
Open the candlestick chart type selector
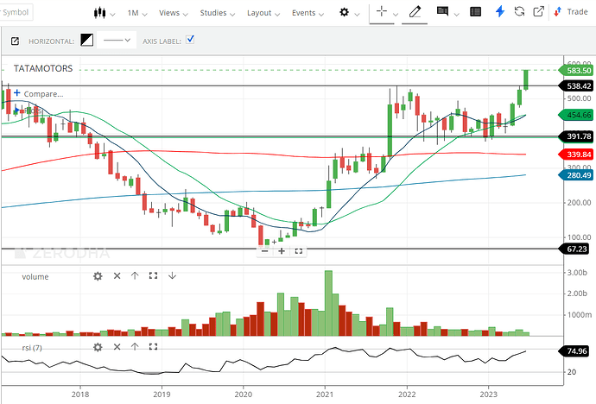pyautogui.click(x=99, y=13)
